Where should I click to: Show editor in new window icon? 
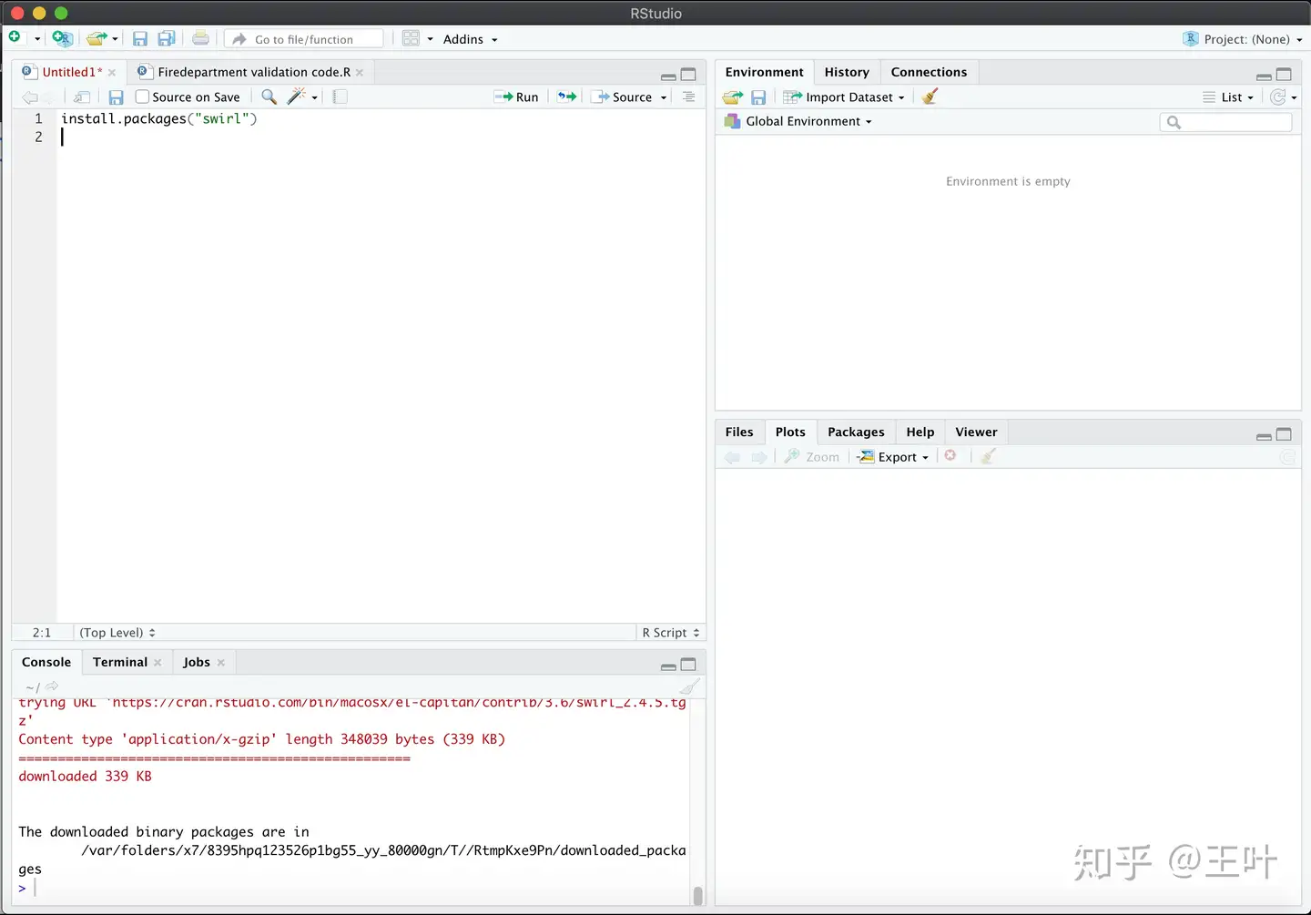click(x=82, y=97)
